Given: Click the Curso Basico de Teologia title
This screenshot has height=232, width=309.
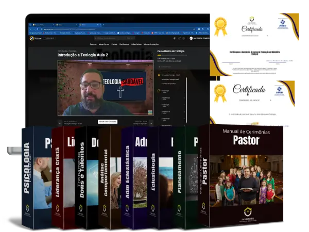Looking at the screenshot, I should [171, 51].
